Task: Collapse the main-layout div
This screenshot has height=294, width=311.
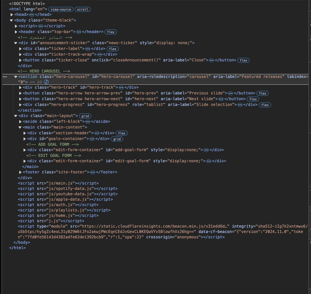Action: (16, 116)
